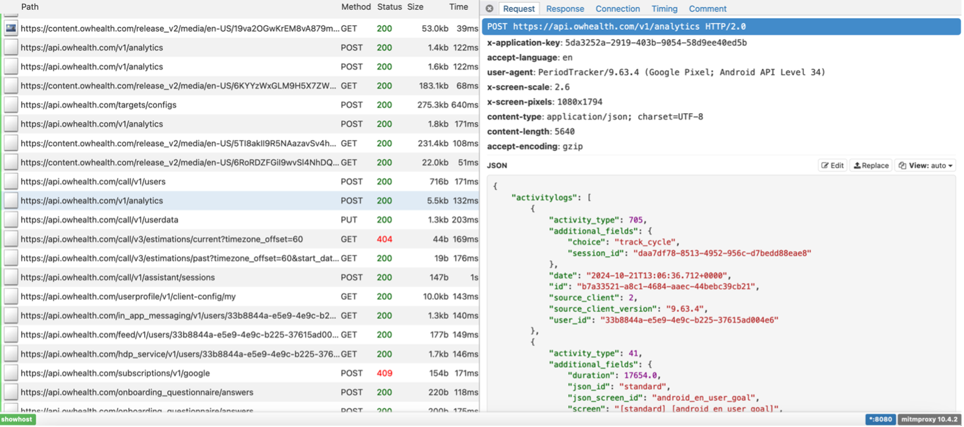Screen dimensions: 964x427
Task: Go to the Connection tab
Action: [x=617, y=9]
